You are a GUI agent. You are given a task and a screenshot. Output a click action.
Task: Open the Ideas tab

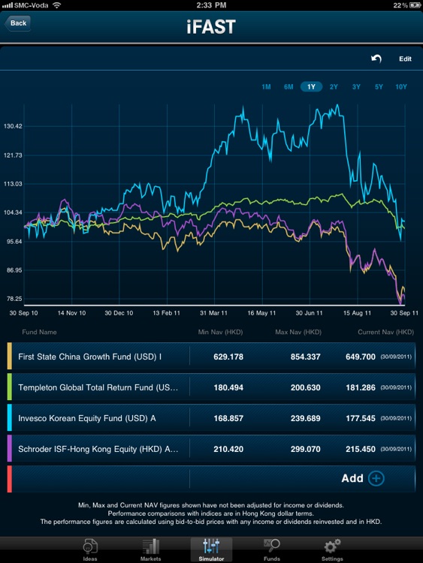click(x=90, y=549)
